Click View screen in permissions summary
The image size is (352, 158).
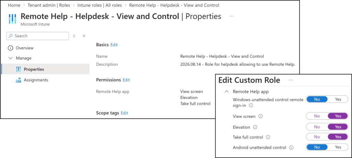[x=191, y=92]
